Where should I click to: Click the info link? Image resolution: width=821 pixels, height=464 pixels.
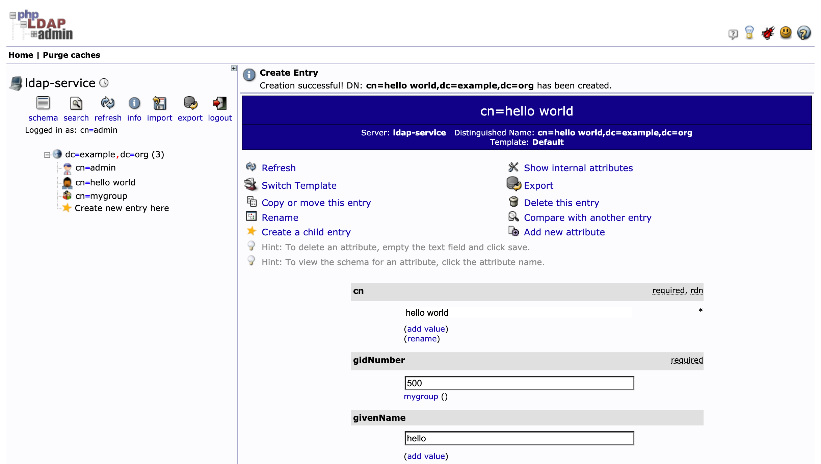pyautogui.click(x=134, y=118)
